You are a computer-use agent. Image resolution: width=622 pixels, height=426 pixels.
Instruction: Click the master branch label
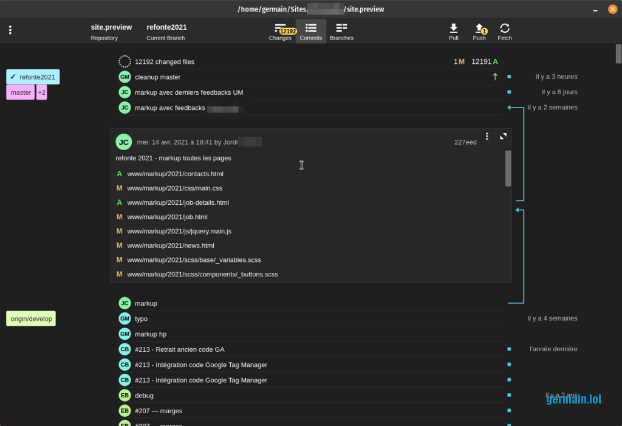(x=21, y=93)
